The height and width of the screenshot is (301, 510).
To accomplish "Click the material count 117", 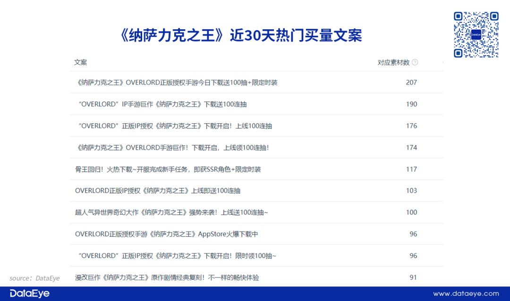I will point(411,169).
